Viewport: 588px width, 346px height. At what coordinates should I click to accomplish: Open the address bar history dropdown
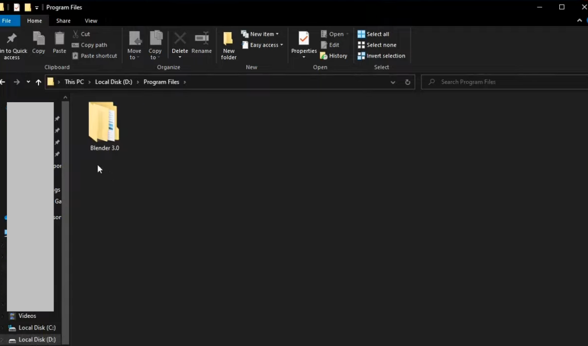[393, 82]
